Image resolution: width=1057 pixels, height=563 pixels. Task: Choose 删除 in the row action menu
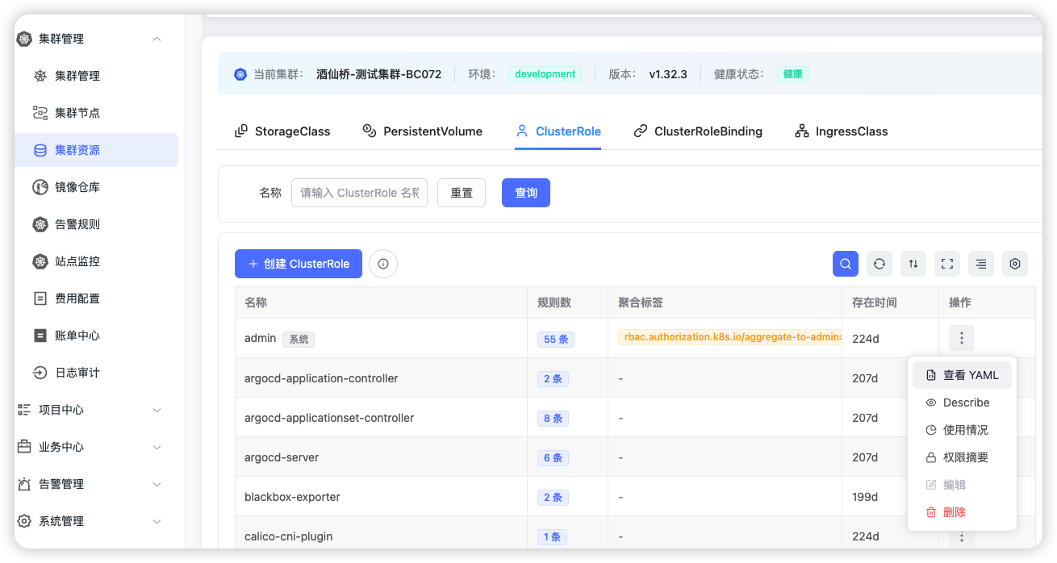pyautogui.click(x=954, y=512)
